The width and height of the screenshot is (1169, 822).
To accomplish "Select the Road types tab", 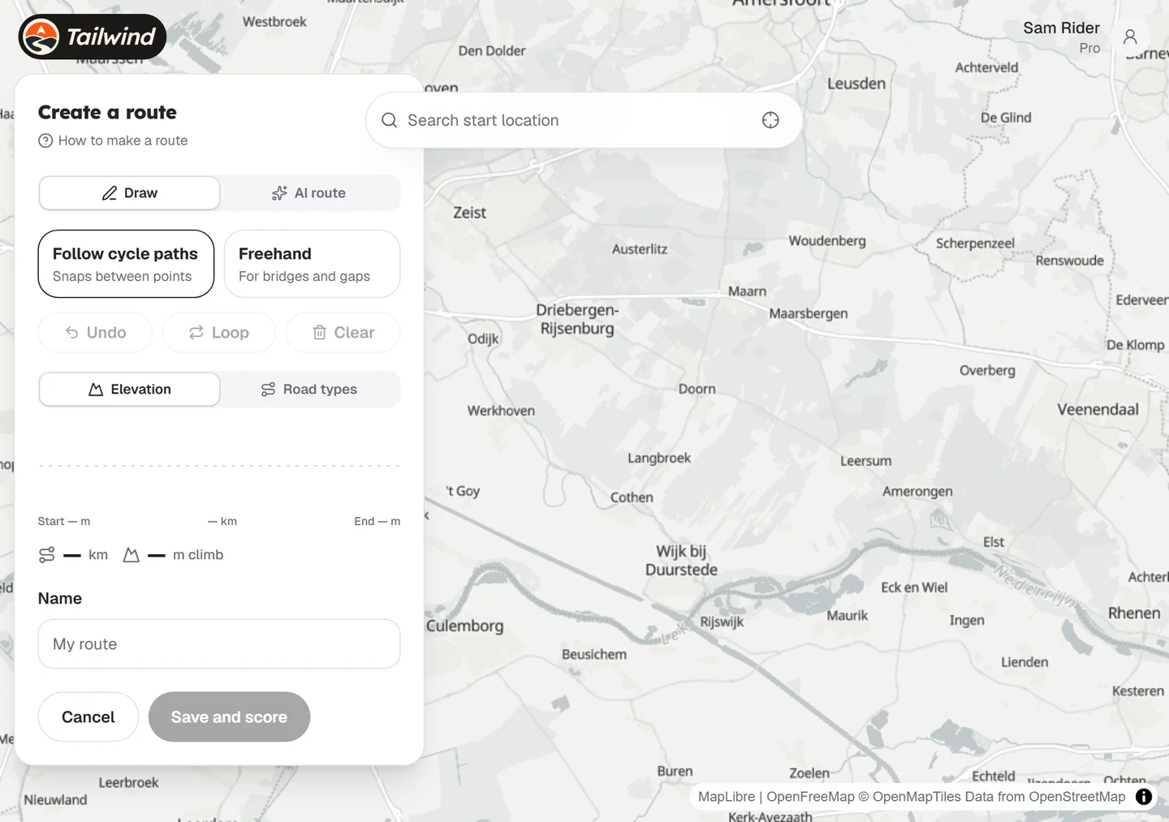I will point(309,389).
